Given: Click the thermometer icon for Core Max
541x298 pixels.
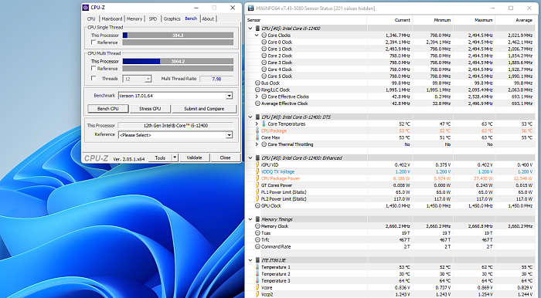Looking at the screenshot, I should tap(257, 137).
